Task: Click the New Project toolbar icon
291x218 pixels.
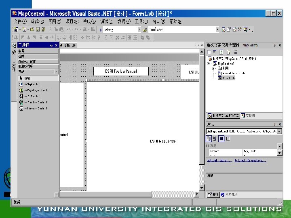Action: click(x=16, y=29)
